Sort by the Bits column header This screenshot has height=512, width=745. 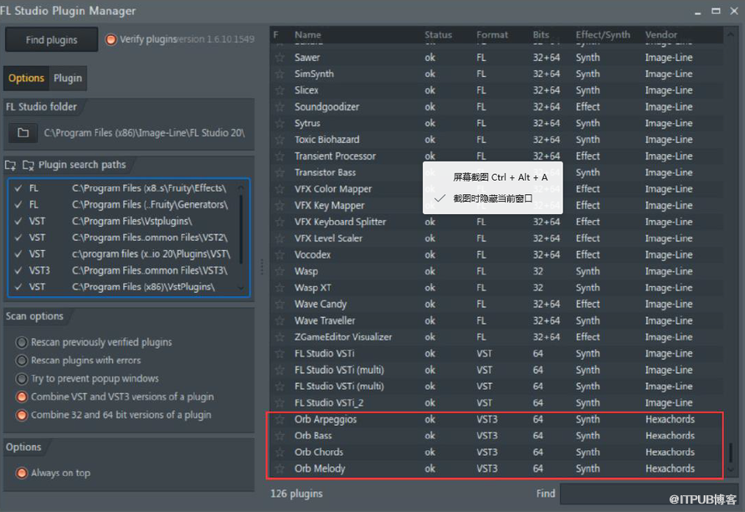[541, 34]
